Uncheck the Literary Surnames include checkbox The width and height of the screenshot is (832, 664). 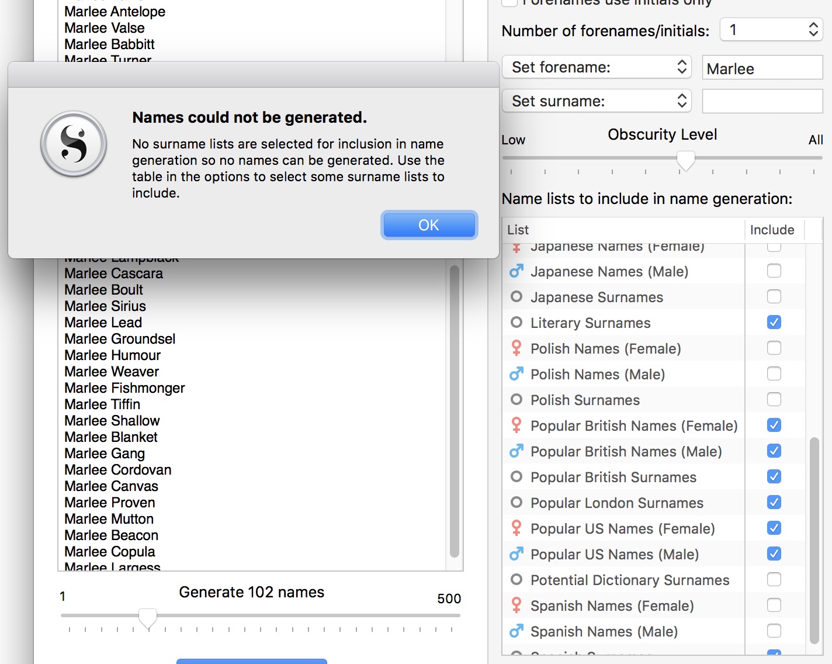click(x=774, y=322)
